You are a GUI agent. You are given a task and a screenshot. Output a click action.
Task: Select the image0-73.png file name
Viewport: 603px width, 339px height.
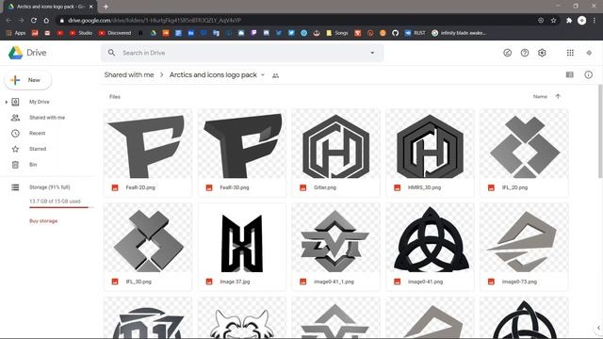point(519,282)
